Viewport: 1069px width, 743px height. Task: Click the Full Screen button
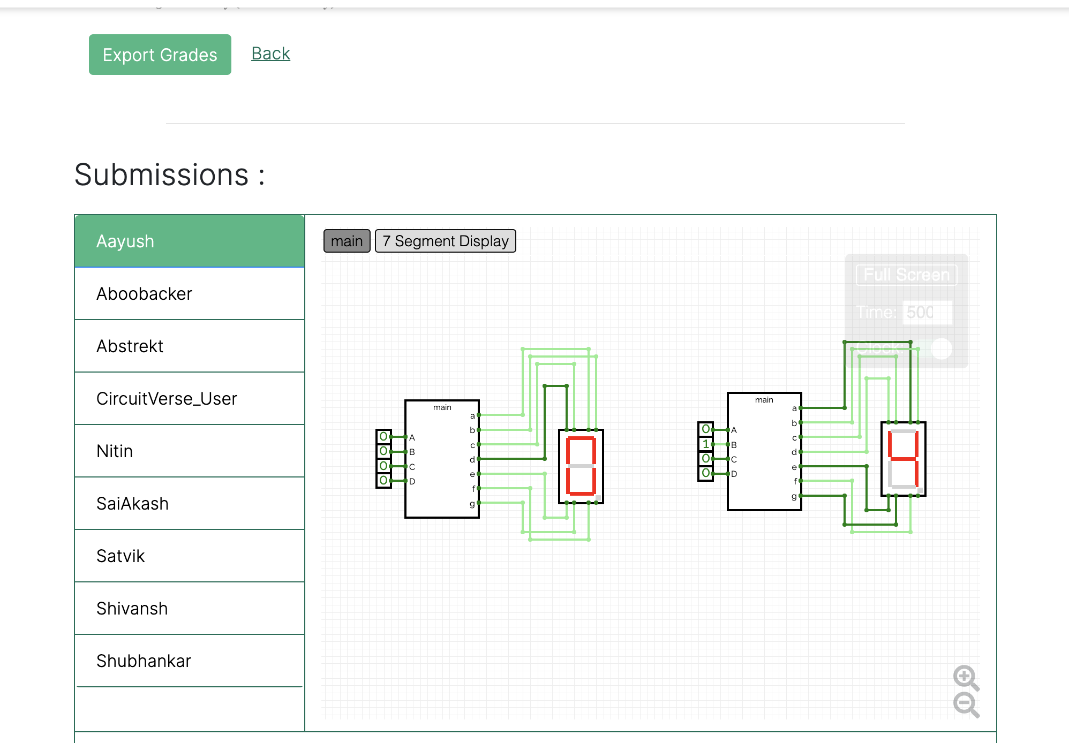click(907, 275)
